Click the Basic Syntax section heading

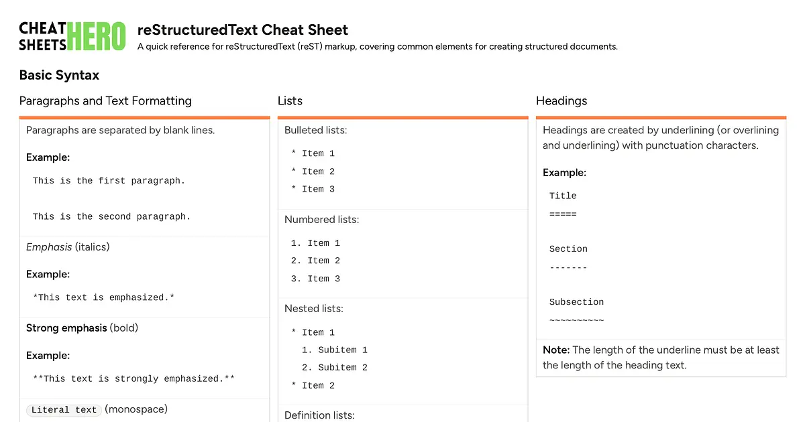[59, 75]
